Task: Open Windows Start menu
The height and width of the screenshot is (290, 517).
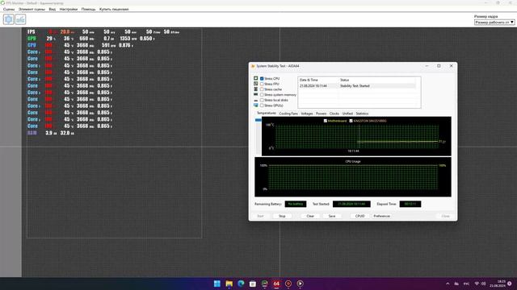Action: coord(217,284)
